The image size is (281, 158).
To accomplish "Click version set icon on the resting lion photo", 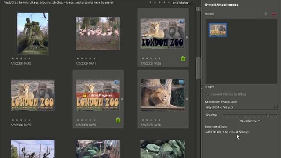I will pyautogui.click(x=181, y=82).
